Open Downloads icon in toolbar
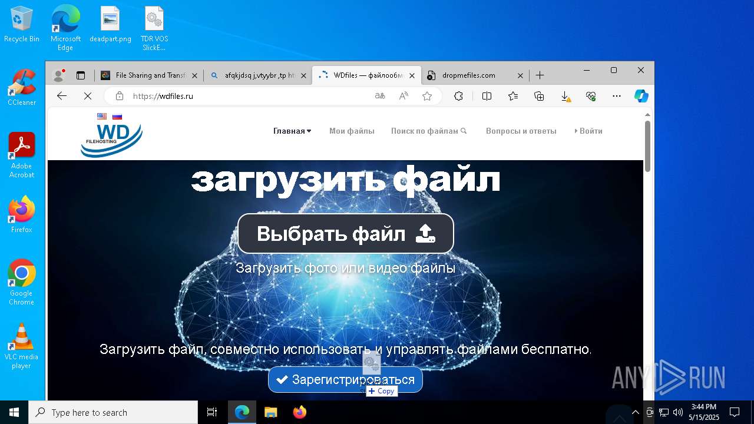 coord(565,96)
